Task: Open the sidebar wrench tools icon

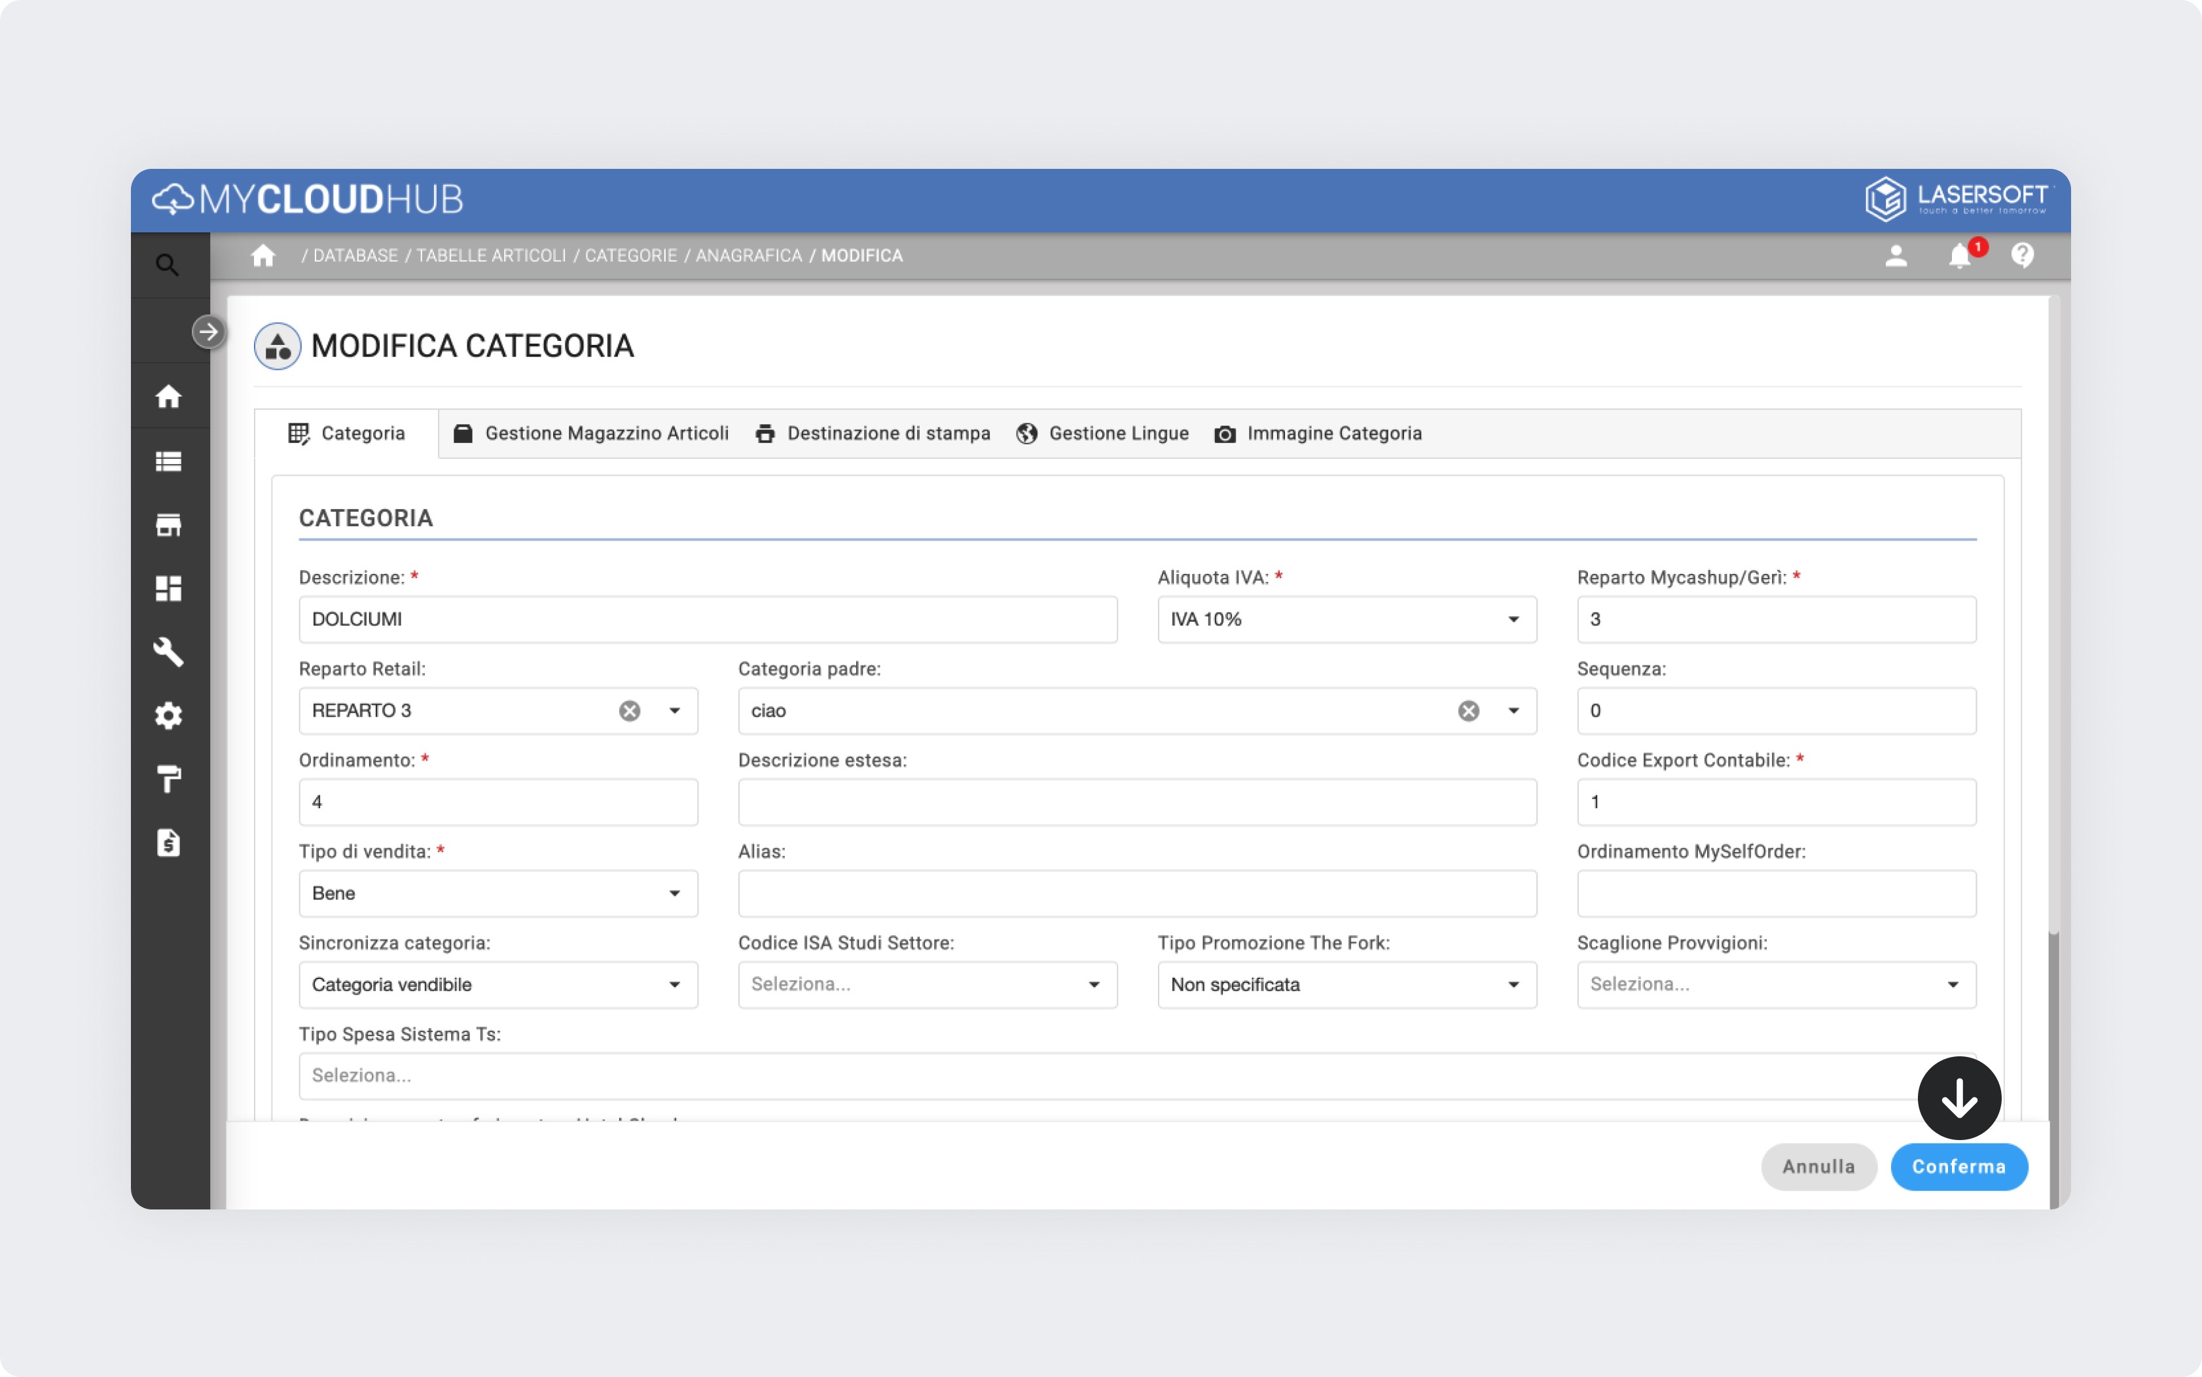Action: tap(168, 652)
